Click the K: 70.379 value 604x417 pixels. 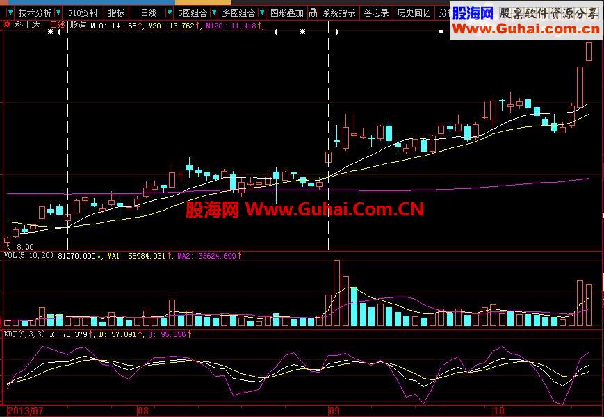point(69,334)
